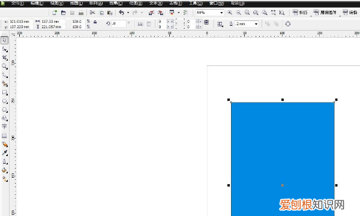360x216 pixels.
Task: Select the Shape tool
Action: tap(5, 49)
